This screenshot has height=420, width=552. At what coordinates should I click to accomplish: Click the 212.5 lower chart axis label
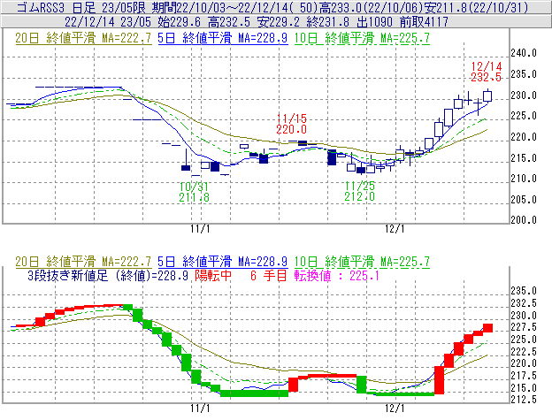click(524, 400)
